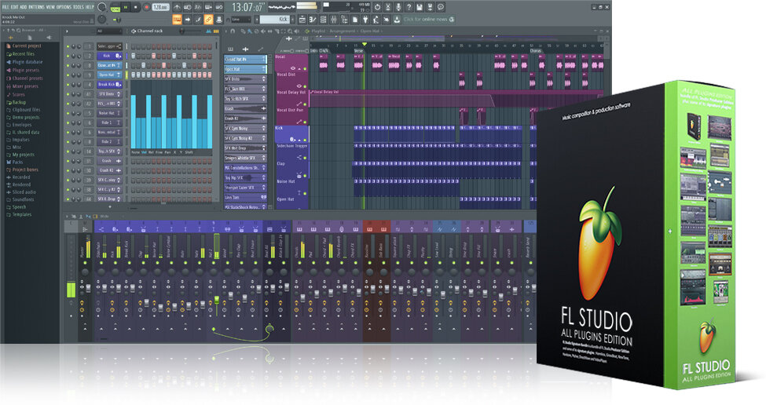This screenshot has height=405, width=766.
Task: Toggle the metronome icon
Action: click(177, 7)
